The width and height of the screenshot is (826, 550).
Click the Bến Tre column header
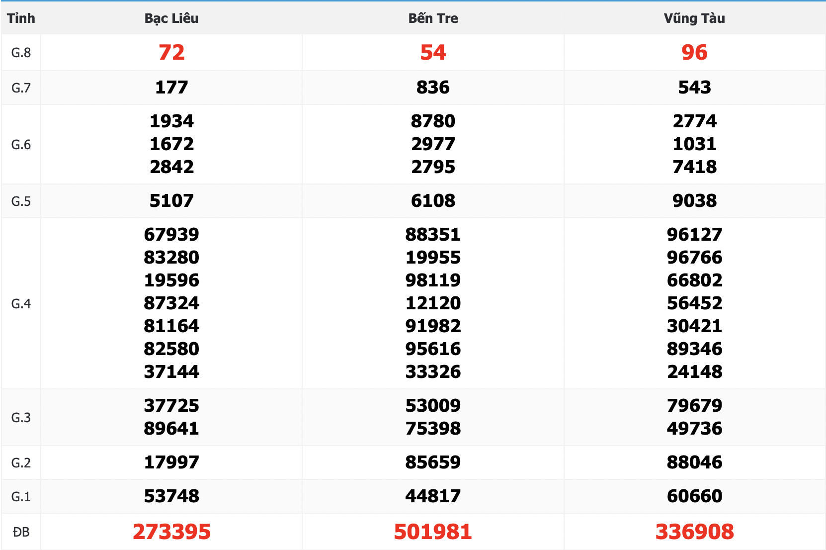click(433, 18)
